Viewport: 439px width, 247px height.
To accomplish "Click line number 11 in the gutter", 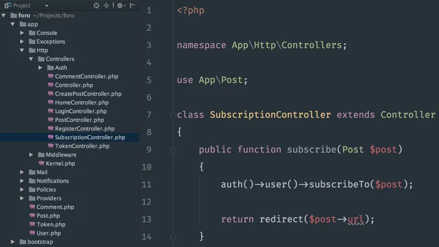I will (147, 184).
